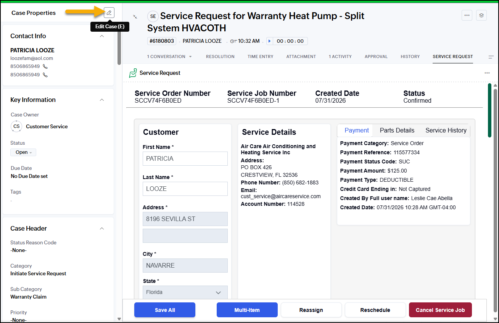The height and width of the screenshot is (323, 499).
Task: Click the phone number (850) 682-1883
Action: 300,182
